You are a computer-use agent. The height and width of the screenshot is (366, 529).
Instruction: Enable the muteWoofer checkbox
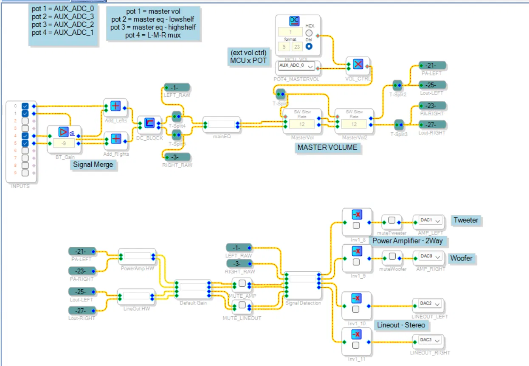pyautogui.click(x=392, y=256)
